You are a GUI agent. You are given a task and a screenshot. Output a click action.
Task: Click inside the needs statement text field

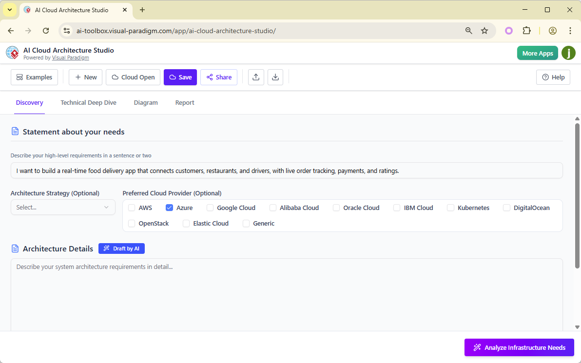click(287, 170)
